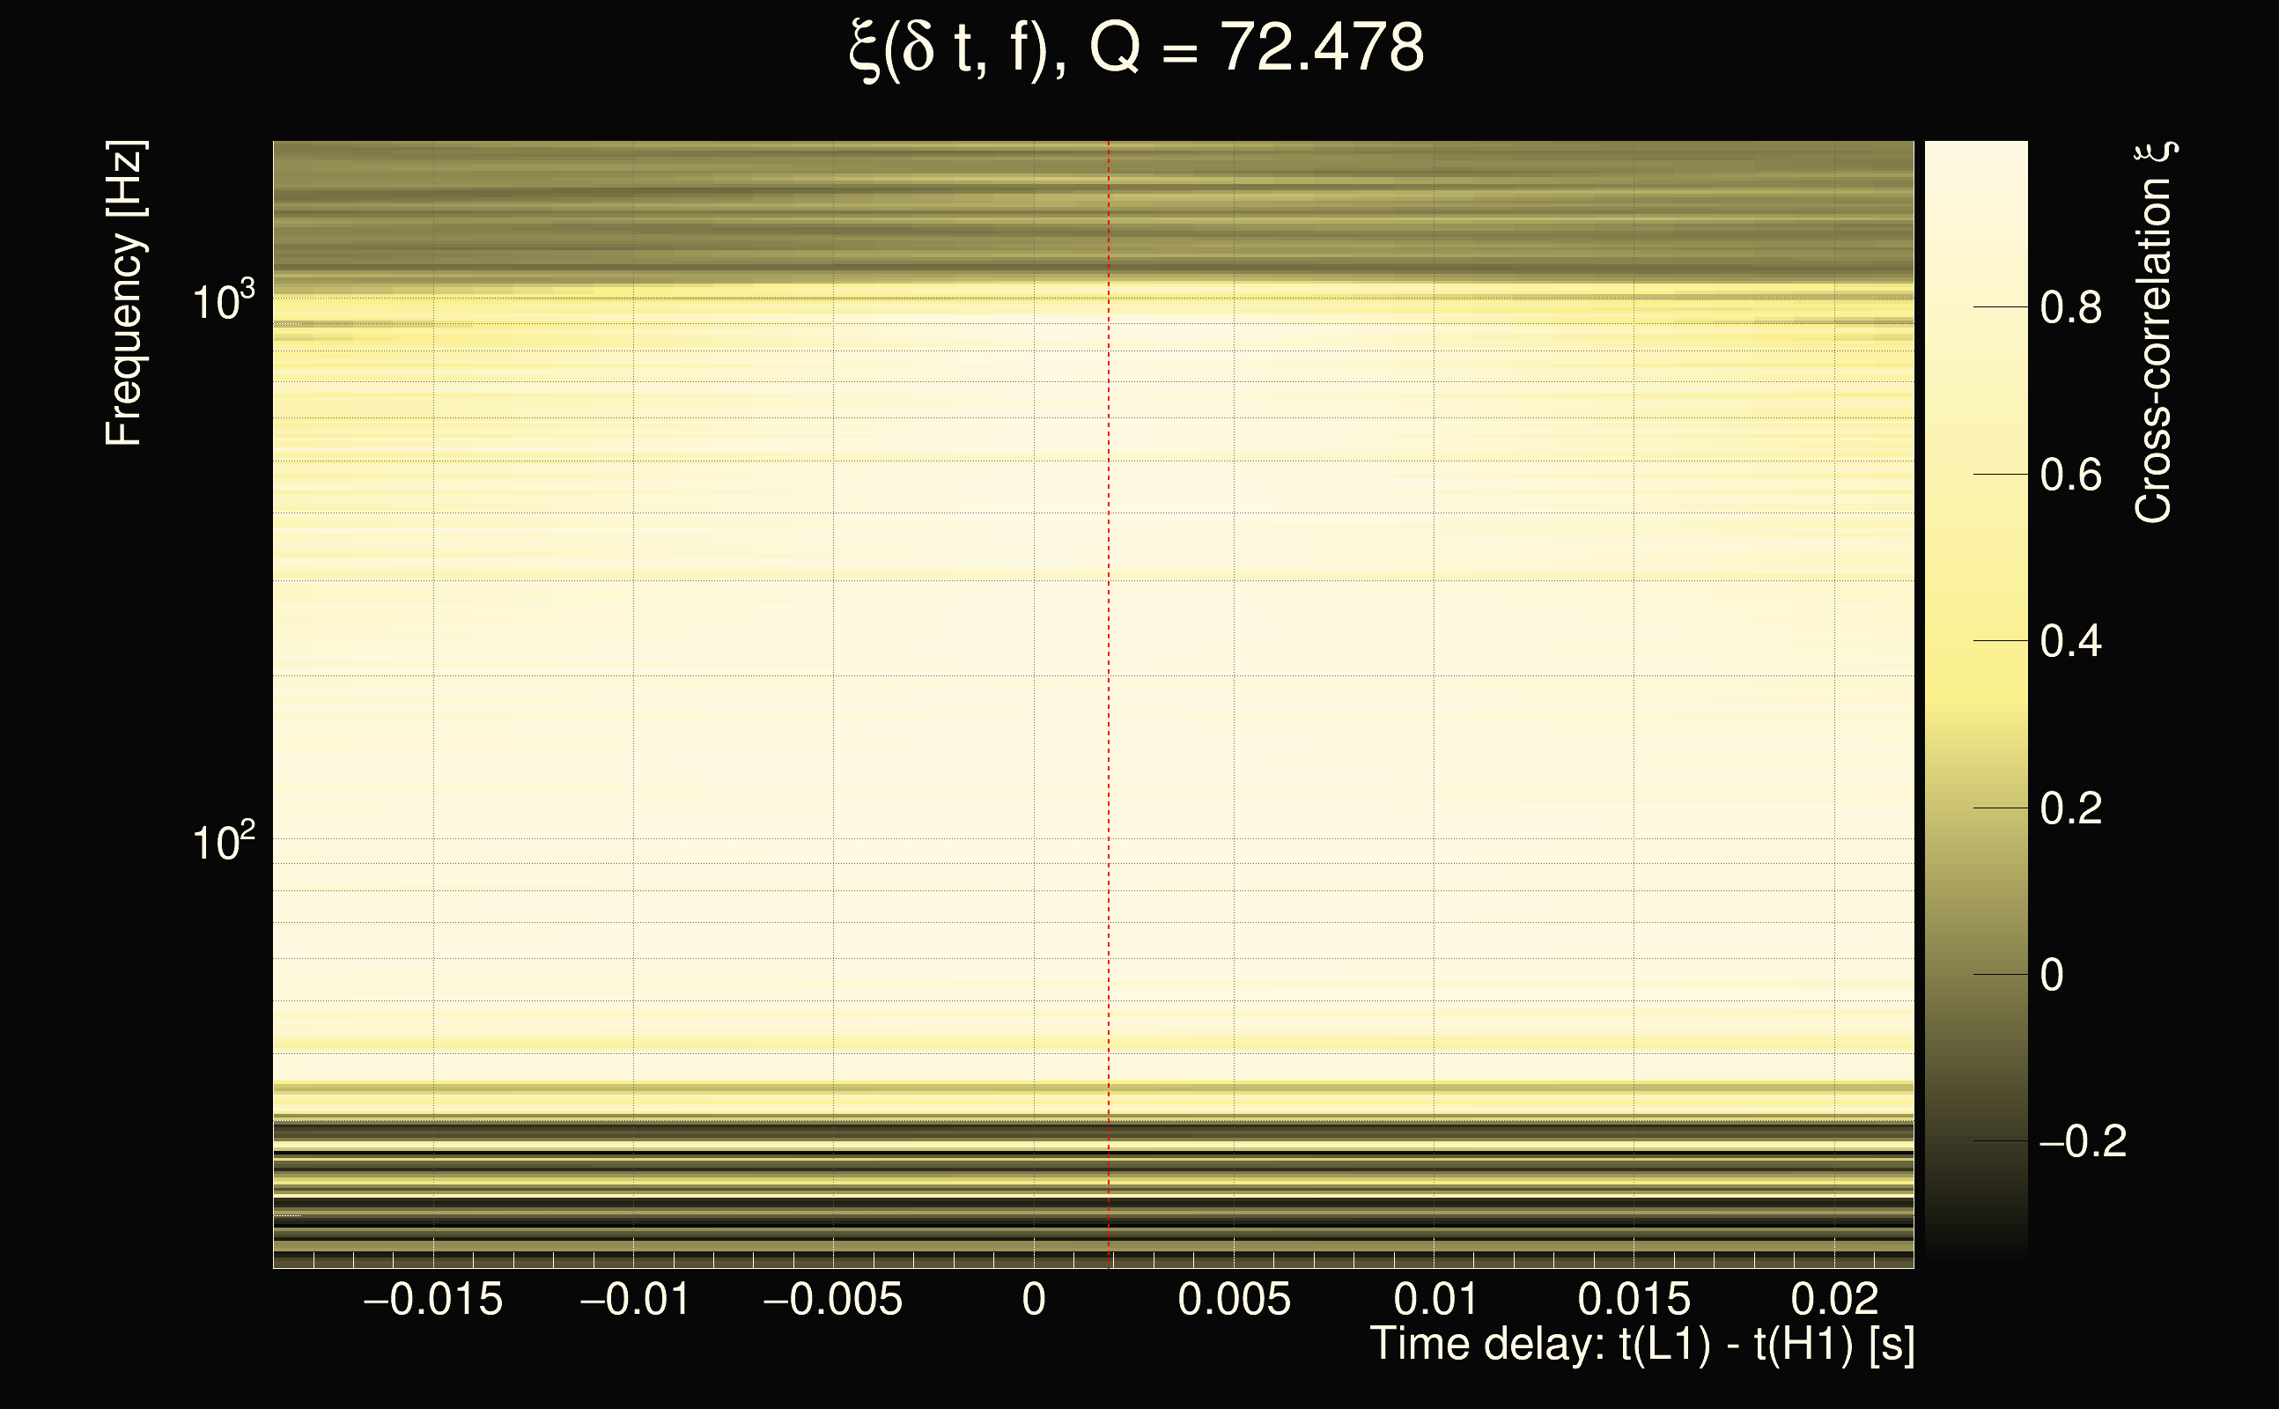Click the 0.6 tick on the colorbar
The height and width of the screenshot is (1409, 2279).
pos(2070,476)
